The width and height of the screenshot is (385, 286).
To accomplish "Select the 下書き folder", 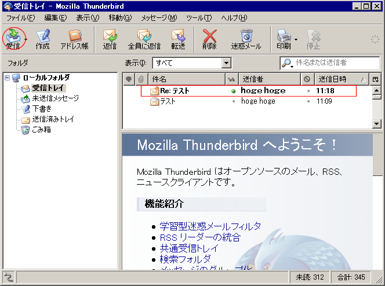I will 42,109.
